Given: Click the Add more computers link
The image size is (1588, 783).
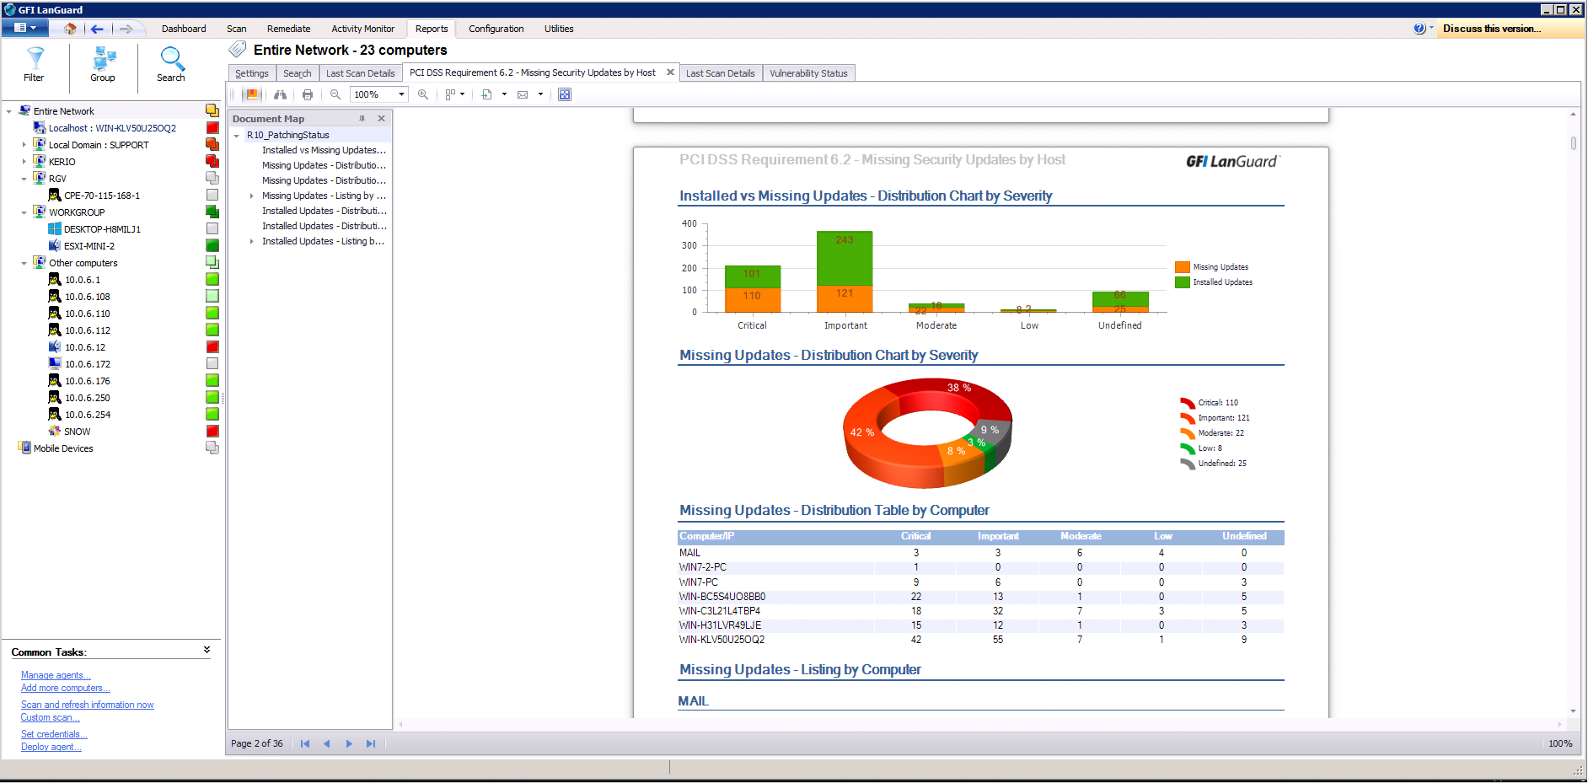Looking at the screenshot, I should [65, 688].
